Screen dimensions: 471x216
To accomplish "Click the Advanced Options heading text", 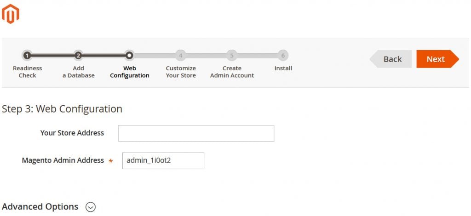I will (40, 207).
